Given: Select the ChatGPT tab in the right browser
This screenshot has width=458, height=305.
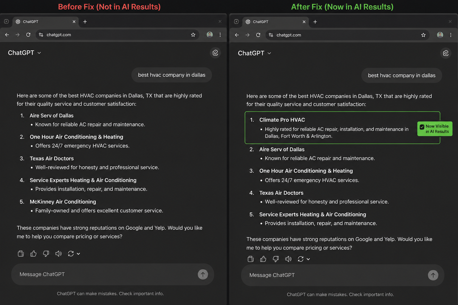Looking at the screenshot, I should coord(276,22).
